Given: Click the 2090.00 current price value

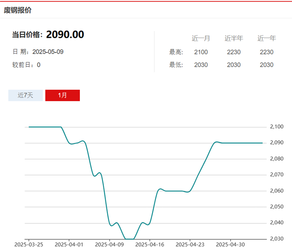Looking at the screenshot, I should tap(65, 35).
